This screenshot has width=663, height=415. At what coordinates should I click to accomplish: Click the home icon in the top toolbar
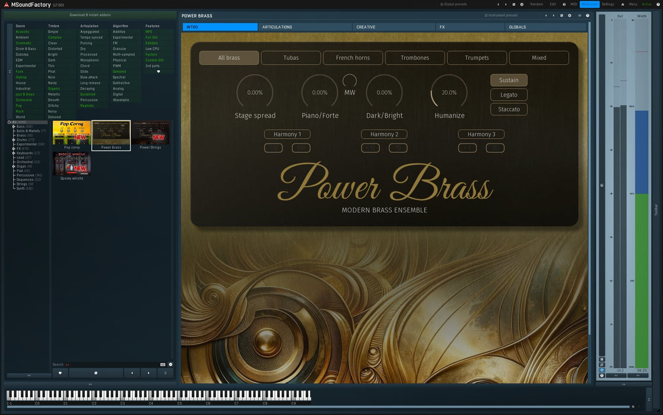pos(623,4)
